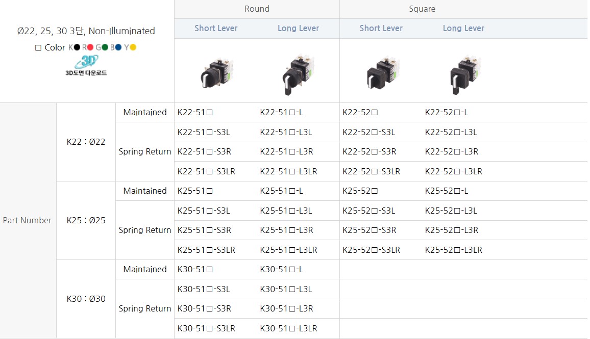The image size is (590, 339).
Task: Select part number K22-52□-L3LR
Action: click(453, 171)
